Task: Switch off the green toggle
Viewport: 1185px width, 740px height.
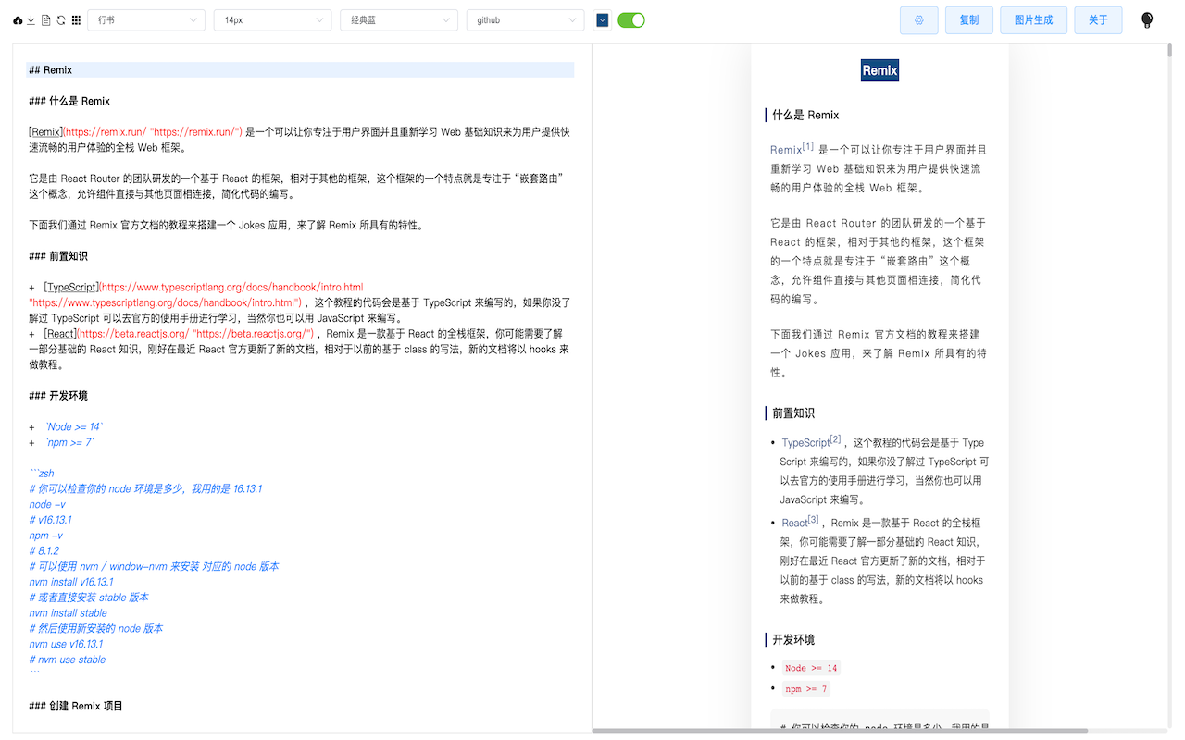Action: click(x=631, y=19)
